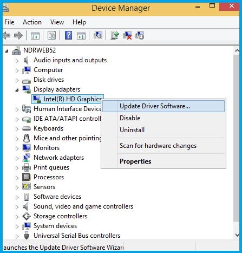This screenshot has height=253, width=242.
Task: Click the vertical scrollbar down arrow
Action: click(237, 235)
